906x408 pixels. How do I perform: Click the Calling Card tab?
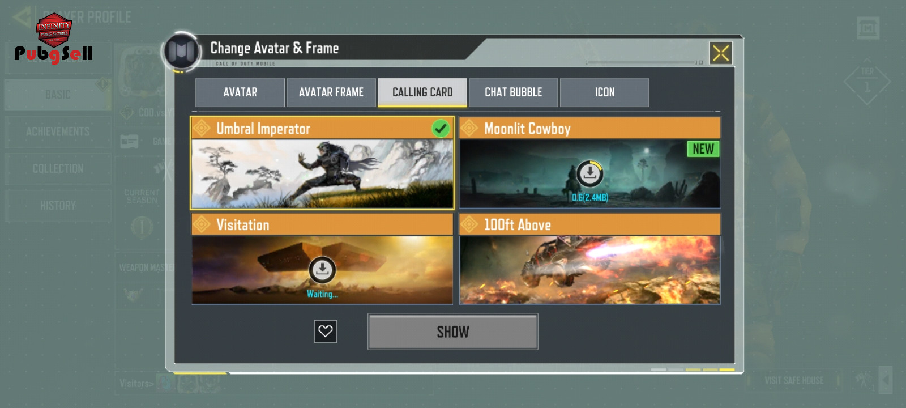[422, 92]
